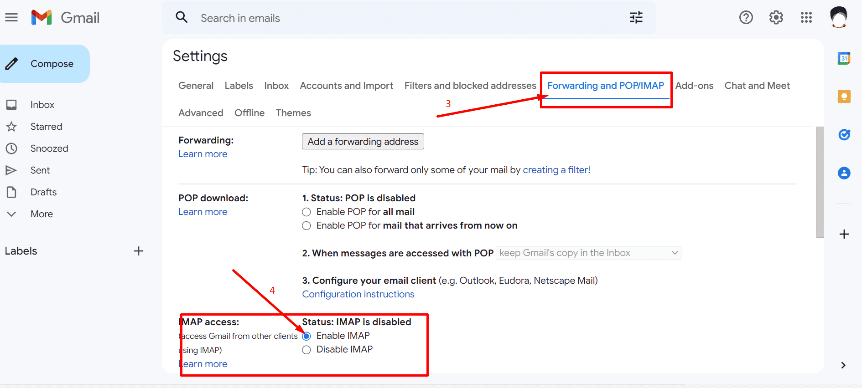Open Google Calendar in side panel
The image size is (862, 388).
(844, 58)
